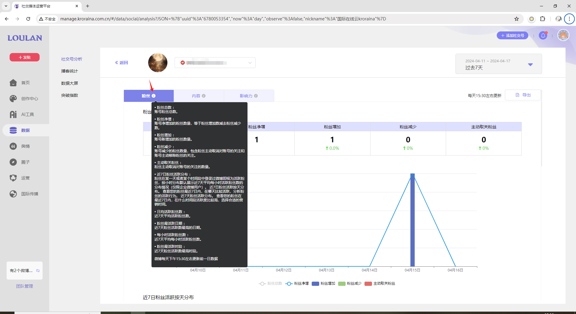Click the 每天15:30左右更新 note
The image size is (576, 314).
(484, 96)
